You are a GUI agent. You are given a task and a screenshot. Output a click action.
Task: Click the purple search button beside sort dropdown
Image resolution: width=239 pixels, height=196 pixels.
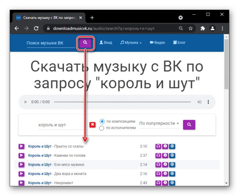(x=189, y=125)
